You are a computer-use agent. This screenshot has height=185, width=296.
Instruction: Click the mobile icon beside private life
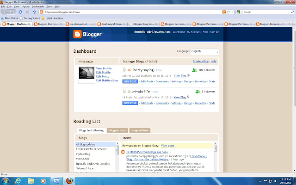coord(124,92)
